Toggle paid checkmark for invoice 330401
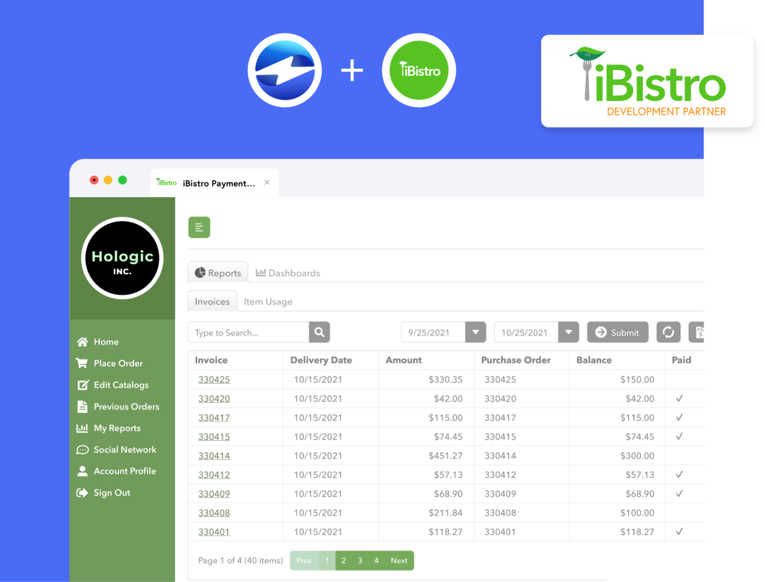This screenshot has height=582, width=765. coord(679,532)
